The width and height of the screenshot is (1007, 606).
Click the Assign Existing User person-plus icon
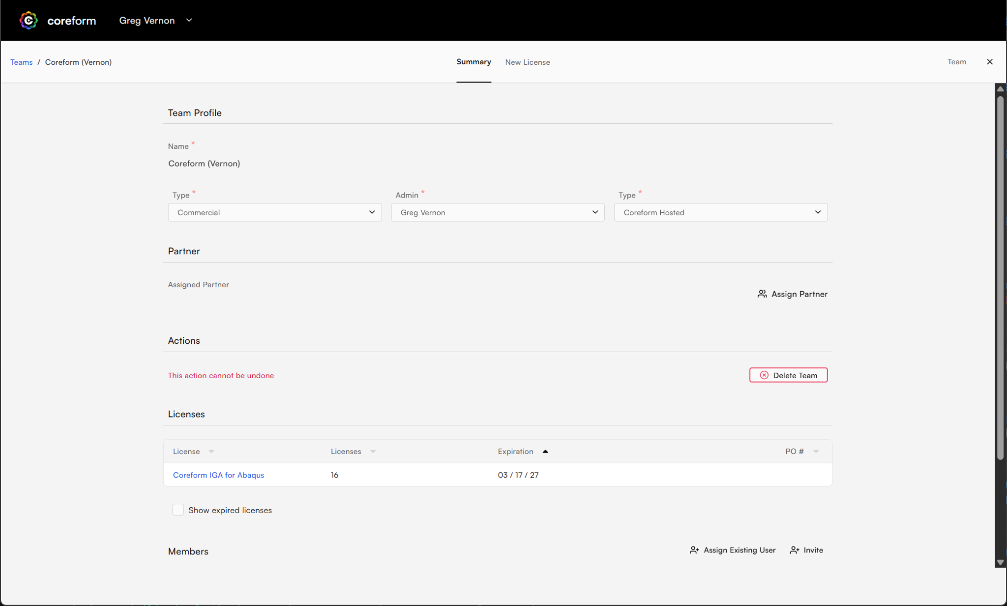click(694, 550)
